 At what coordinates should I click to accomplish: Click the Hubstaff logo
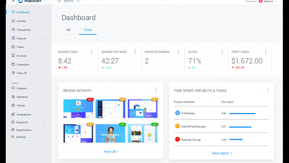click(x=30, y=1)
